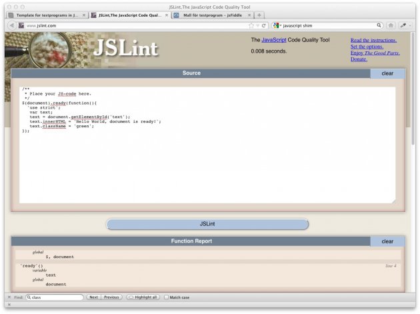Image resolution: width=420 pixels, height=314 pixels.
Task: Click the Source panel header
Action: (x=191, y=73)
